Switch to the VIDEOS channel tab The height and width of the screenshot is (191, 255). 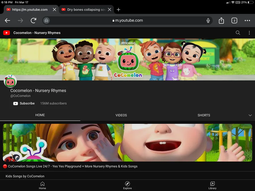[x=121, y=115]
